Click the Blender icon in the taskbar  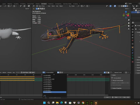click(96, 103)
